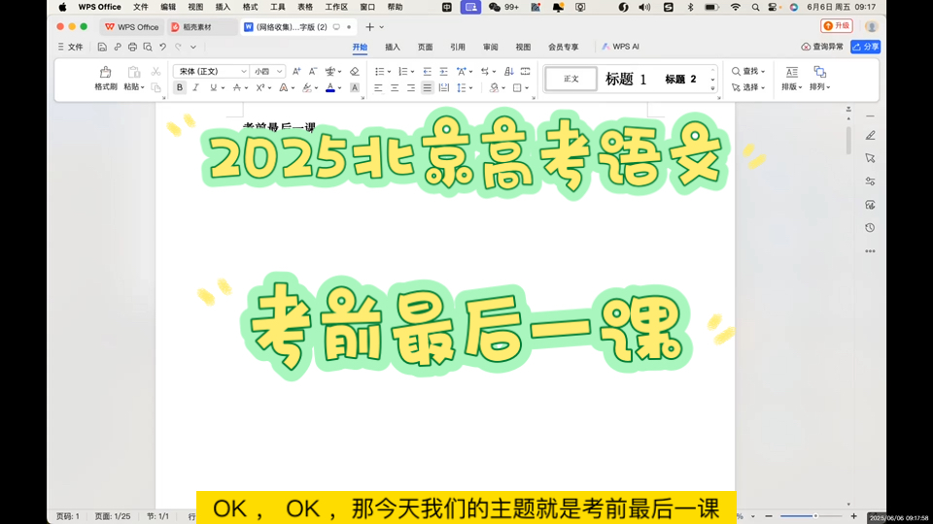This screenshot has width=933, height=524.
Task: Expand the font color dropdown arrow
Action: [x=340, y=88]
